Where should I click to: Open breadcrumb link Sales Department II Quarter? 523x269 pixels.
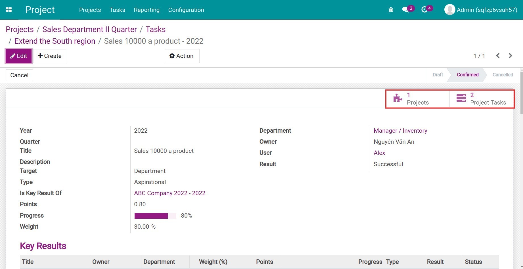tap(89, 29)
